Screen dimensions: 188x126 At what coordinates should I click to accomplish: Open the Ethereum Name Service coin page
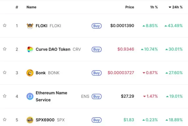(x=51, y=96)
